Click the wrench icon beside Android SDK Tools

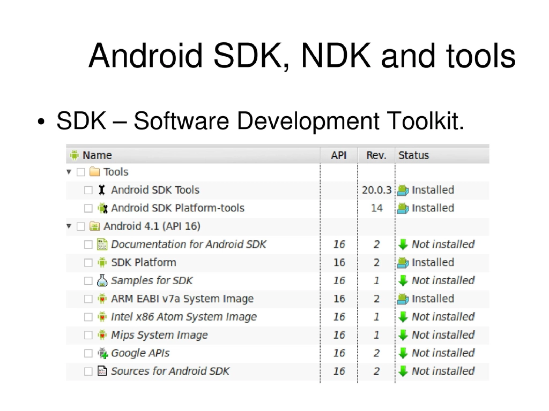(101, 189)
